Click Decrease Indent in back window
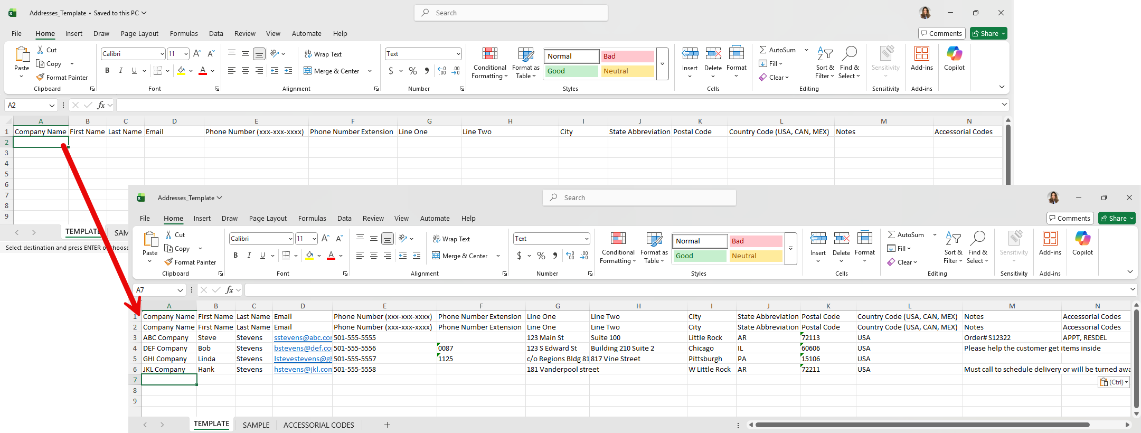This screenshot has height=433, width=1141. [x=275, y=71]
